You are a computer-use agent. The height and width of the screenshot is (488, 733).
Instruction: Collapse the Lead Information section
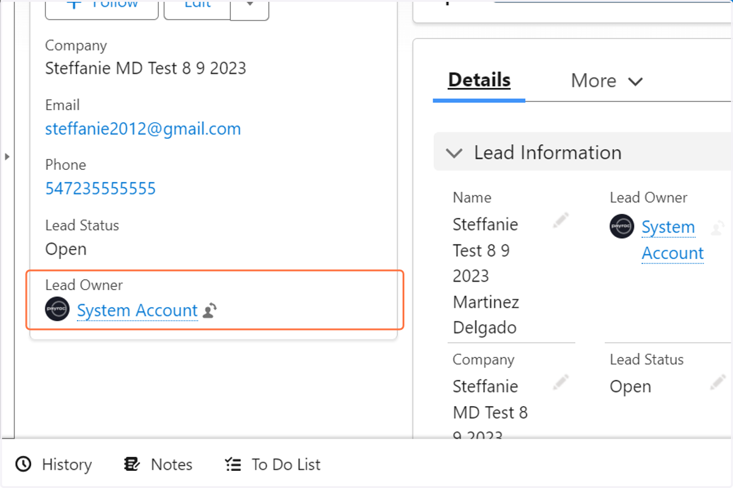tap(454, 153)
